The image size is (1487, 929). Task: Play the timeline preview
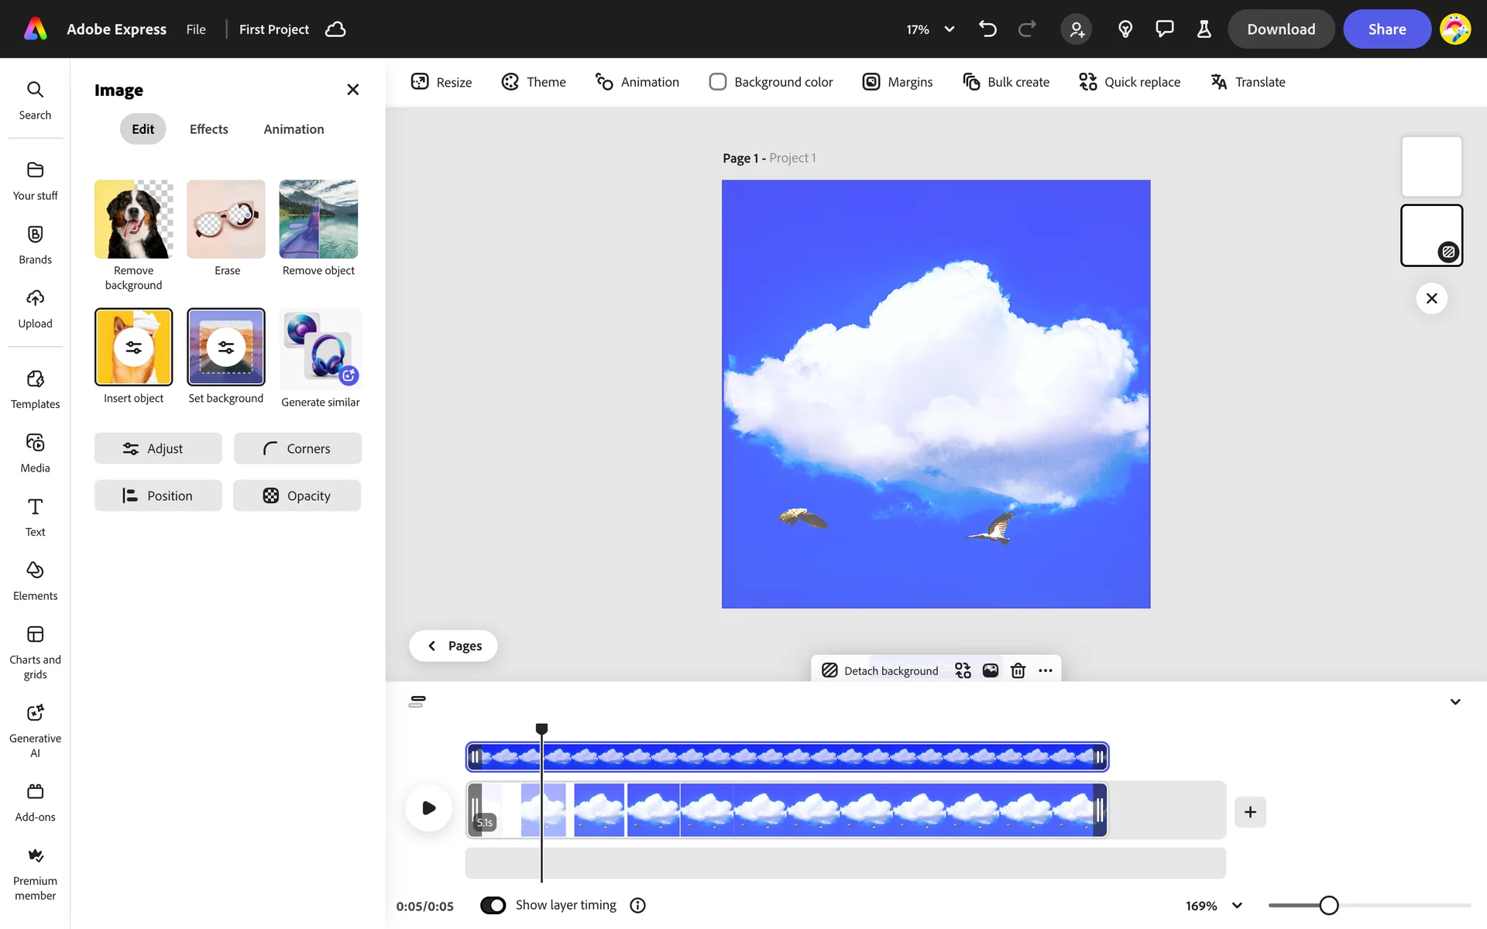point(428,808)
